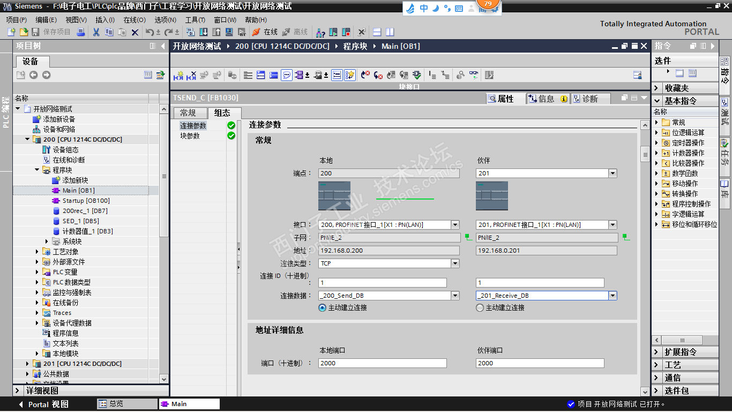Click the upload from device icon
Image resolution: width=732 pixels, height=412 pixels.
pyautogui.click(x=216, y=32)
